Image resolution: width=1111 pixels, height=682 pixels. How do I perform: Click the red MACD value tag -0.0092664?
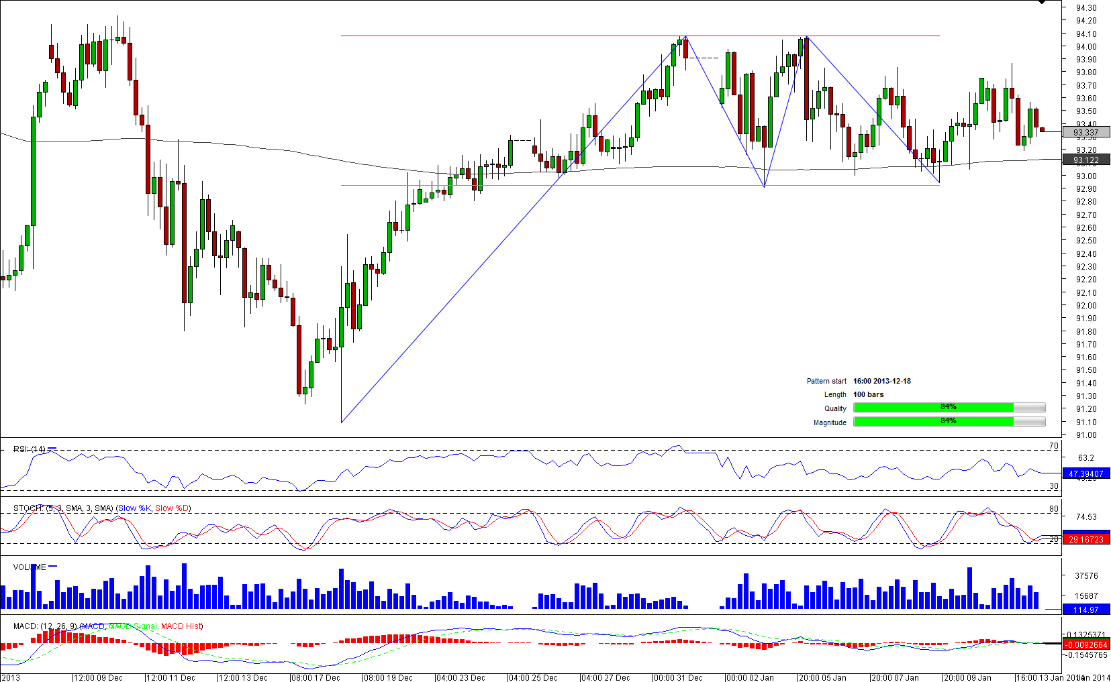[x=1085, y=644]
